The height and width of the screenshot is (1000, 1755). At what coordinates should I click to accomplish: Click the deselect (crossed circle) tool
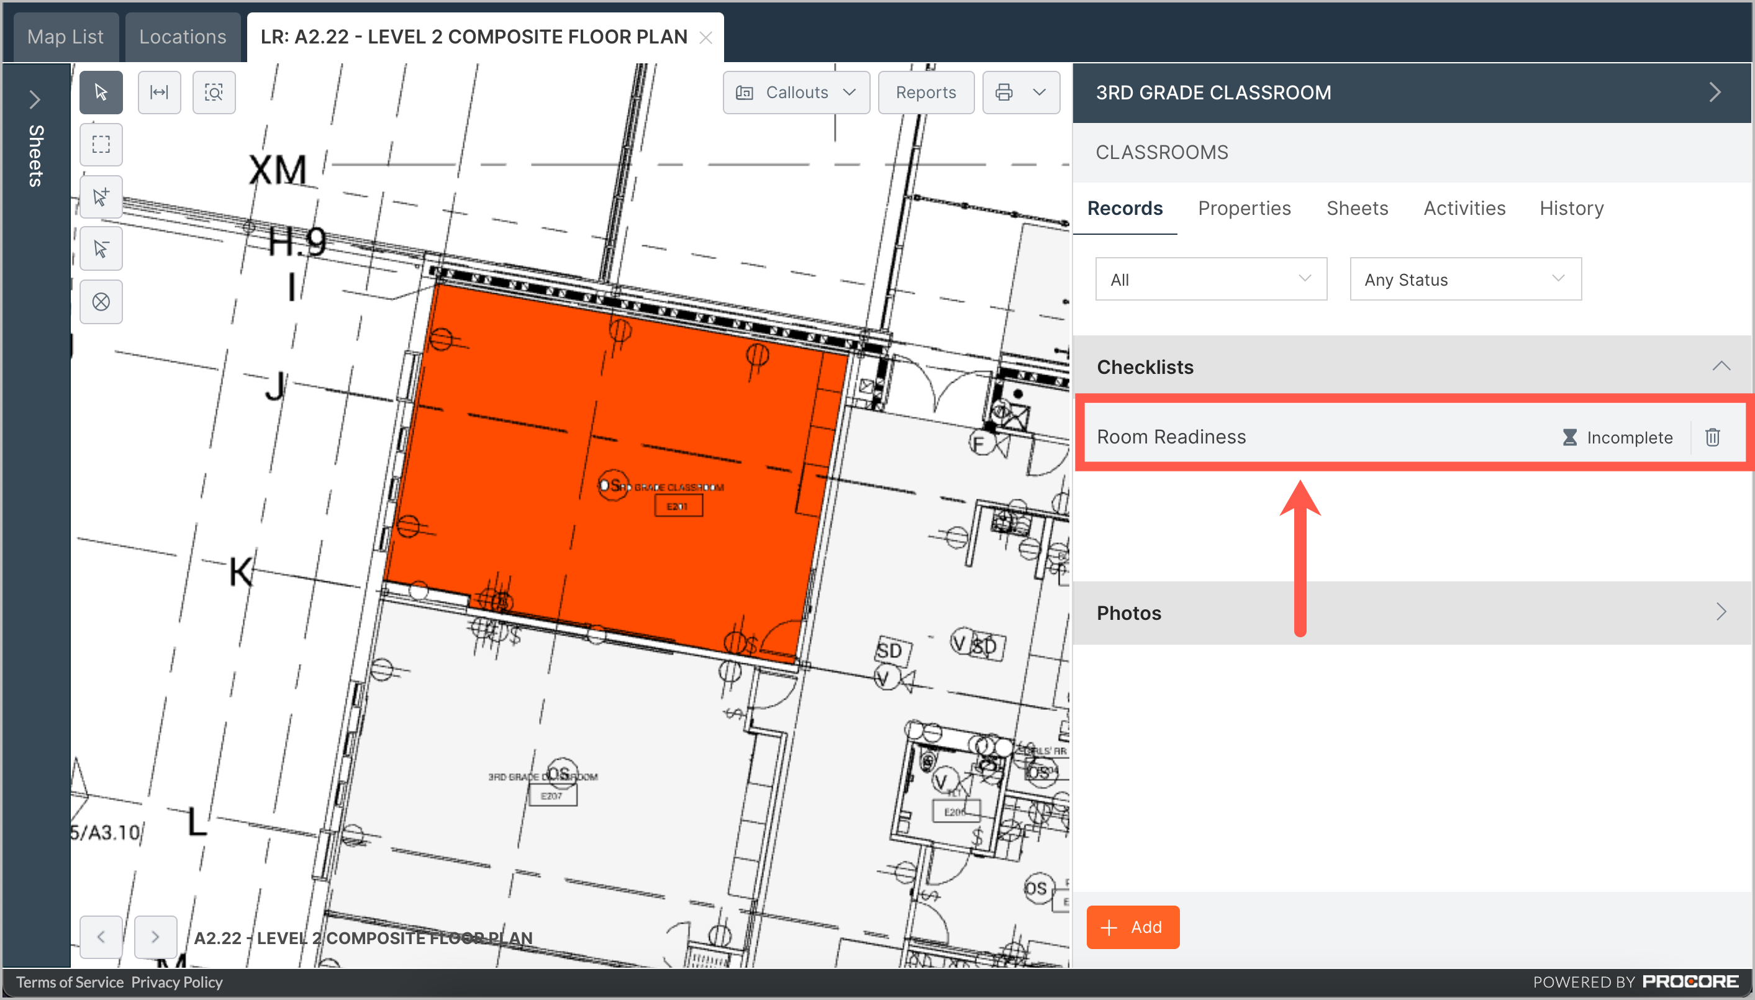[101, 301]
